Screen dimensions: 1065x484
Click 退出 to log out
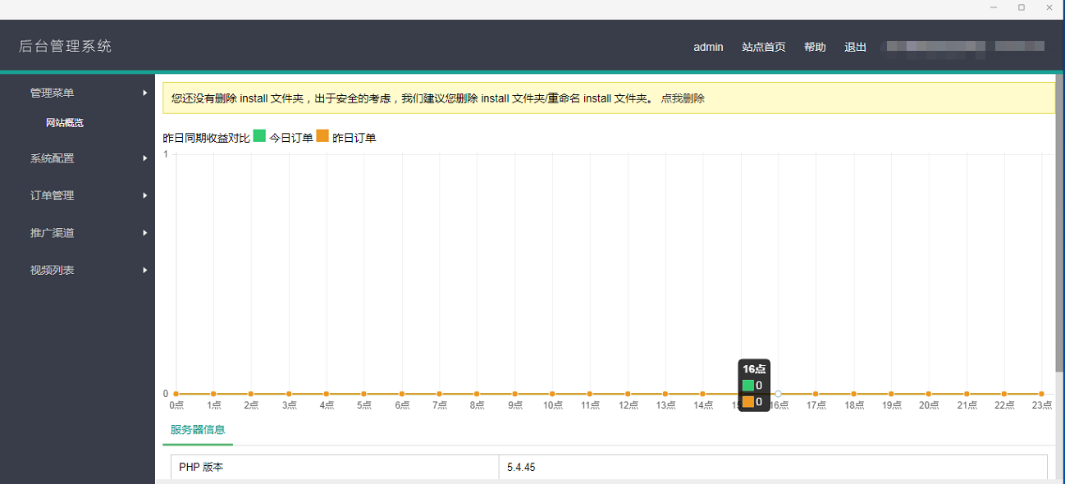[855, 47]
